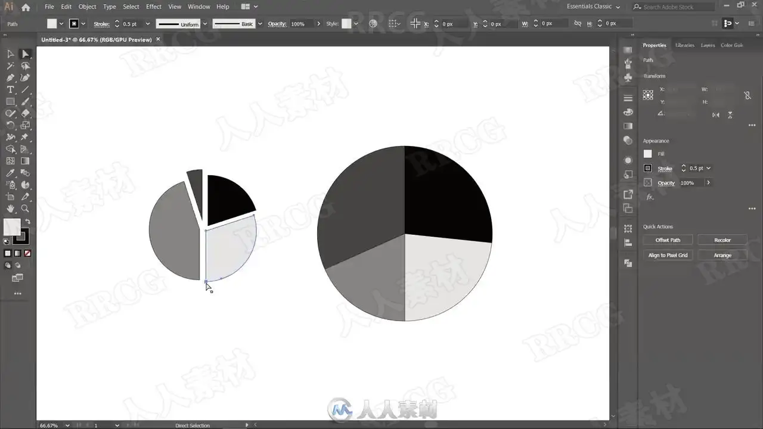Pick the Pen tool
This screenshot has width=763, height=429.
(x=10, y=78)
